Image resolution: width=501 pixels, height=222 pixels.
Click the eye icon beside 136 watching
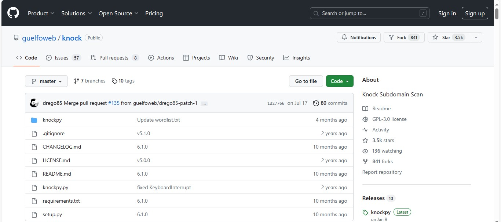pos(365,151)
